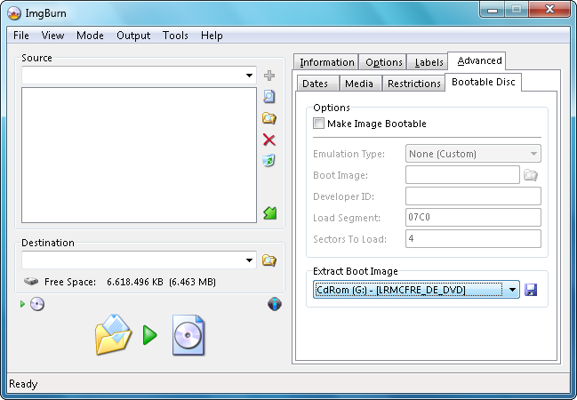The image size is (577, 400).
Task: Click the Boot Image browse folder icon
Action: click(531, 175)
